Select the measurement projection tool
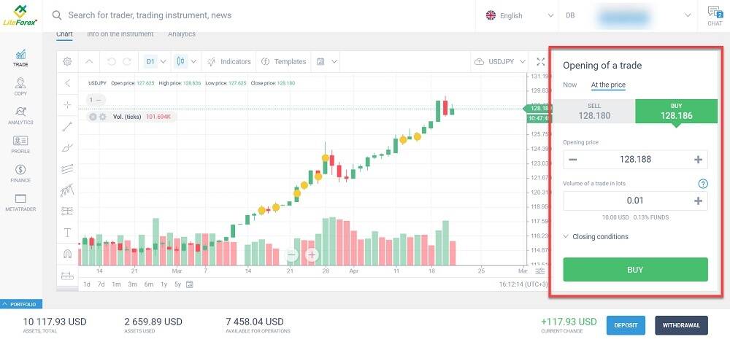 [67, 211]
